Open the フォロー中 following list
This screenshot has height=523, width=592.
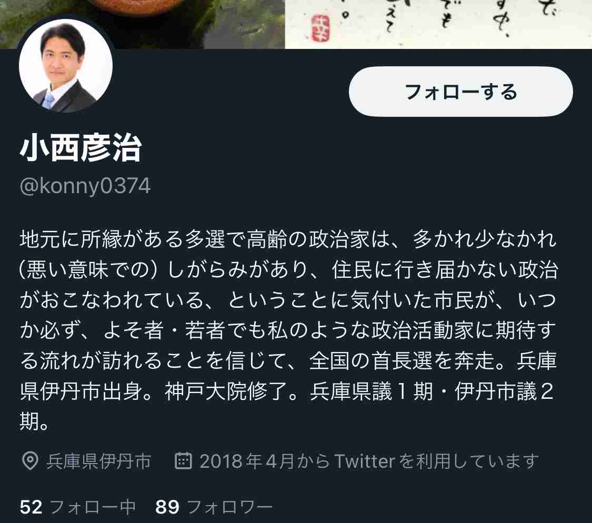click(78, 507)
